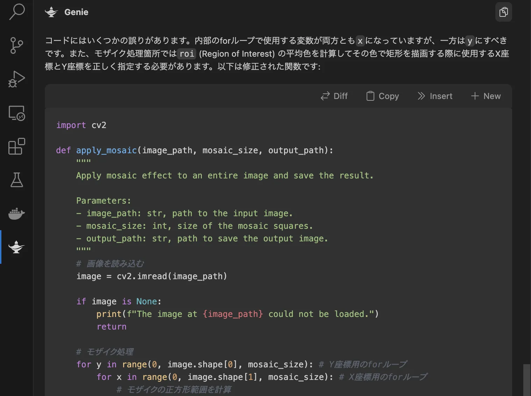The width and height of the screenshot is (531, 396).
Task: Open the Docker extension view
Action: (x=16, y=214)
